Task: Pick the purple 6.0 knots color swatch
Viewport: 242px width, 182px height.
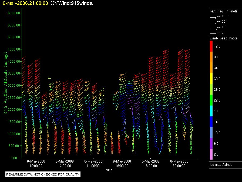Action: tap(211, 144)
